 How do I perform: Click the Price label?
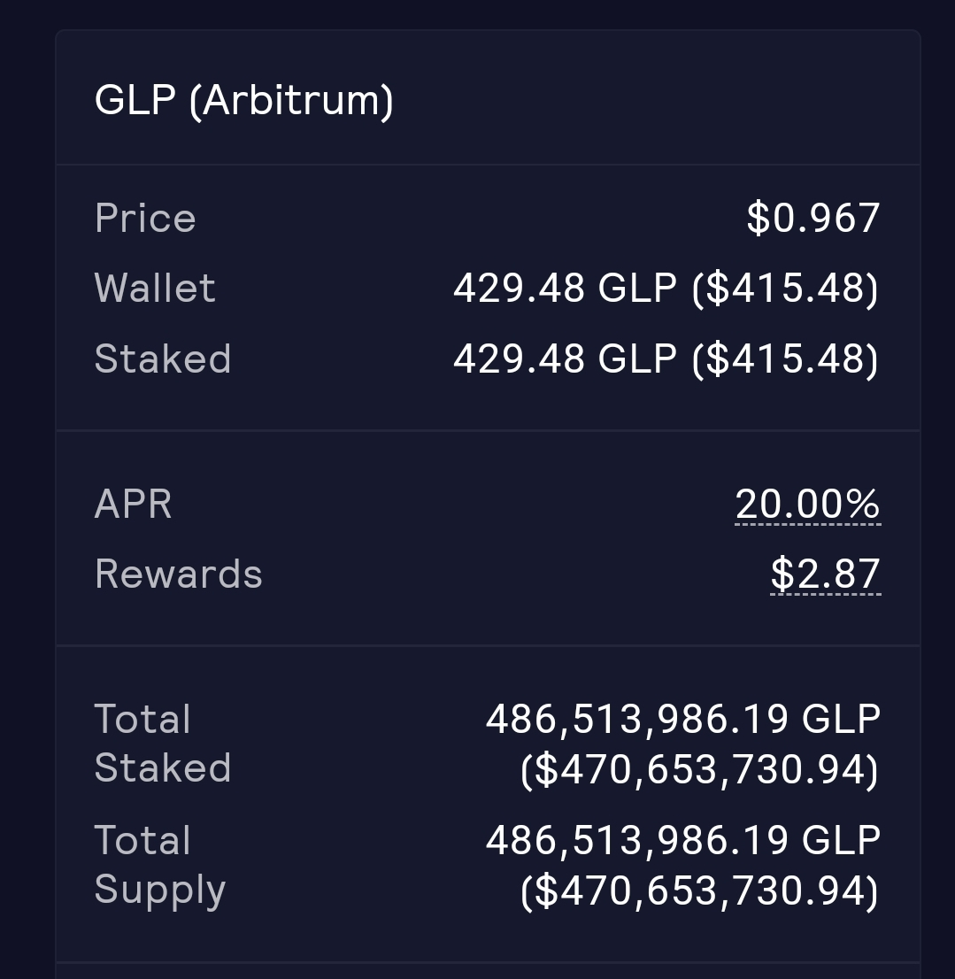tap(145, 218)
